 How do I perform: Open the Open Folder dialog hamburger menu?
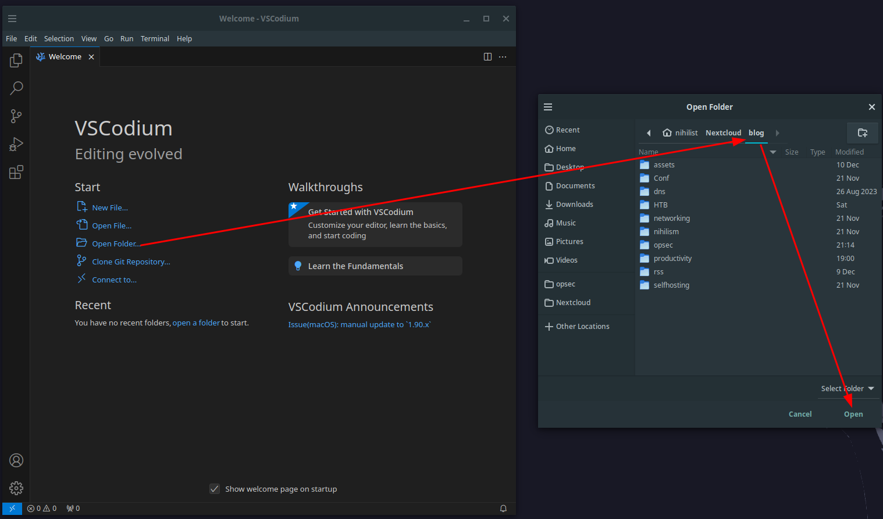[548, 107]
